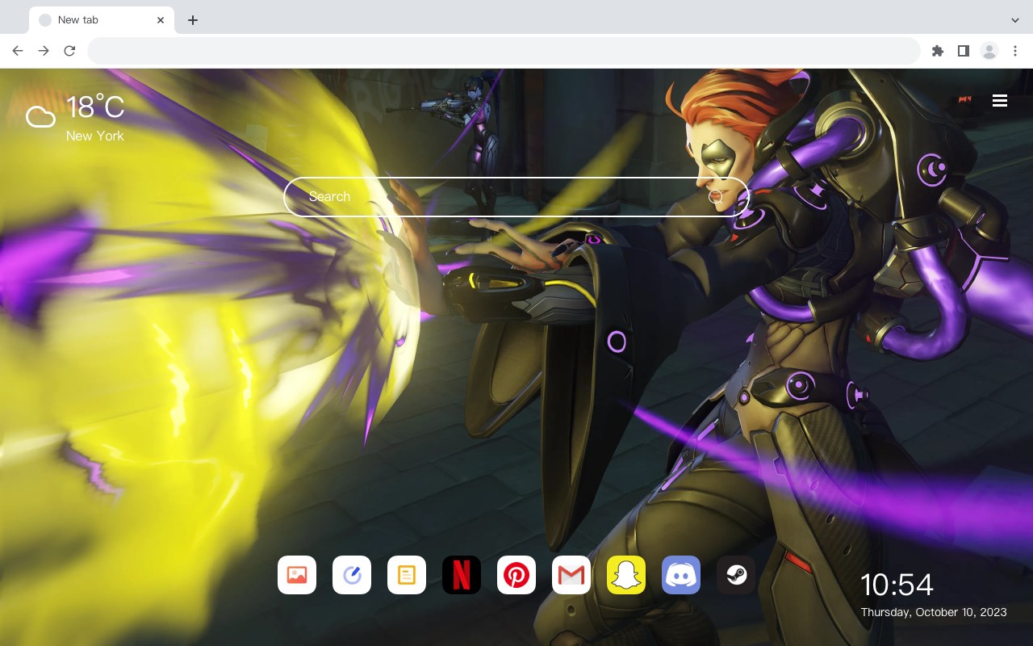Launch the Pinterest shortcut

click(516, 575)
